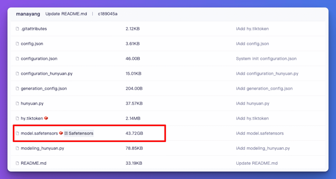Open the commit iAdd config.json

pyautogui.click(x=252, y=44)
